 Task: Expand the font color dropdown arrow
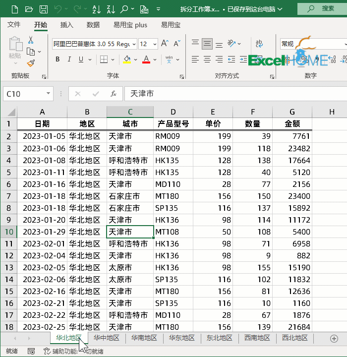coord(155,59)
